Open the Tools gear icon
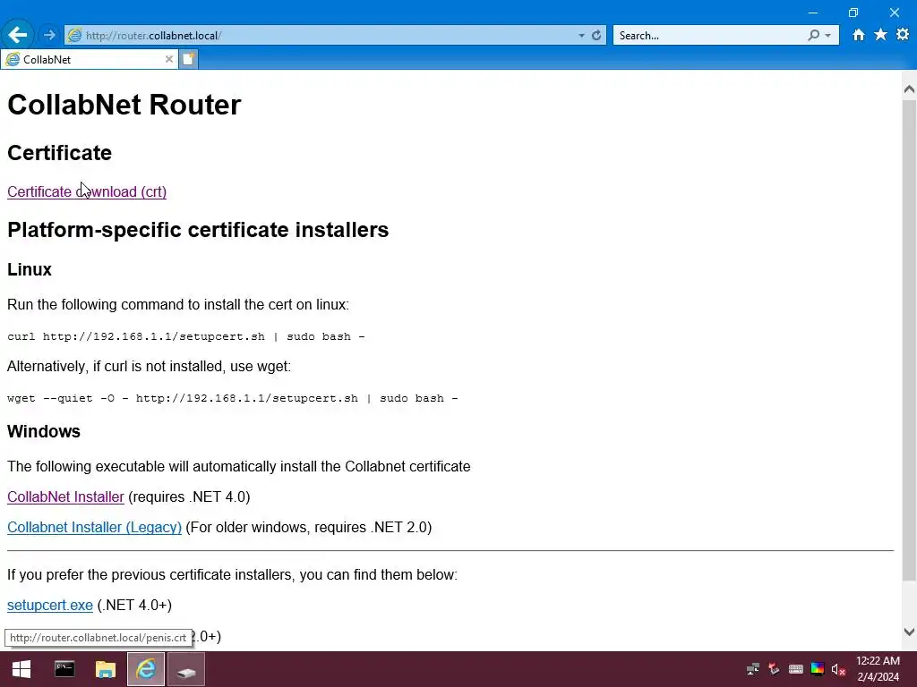This screenshot has width=917, height=687. [903, 35]
